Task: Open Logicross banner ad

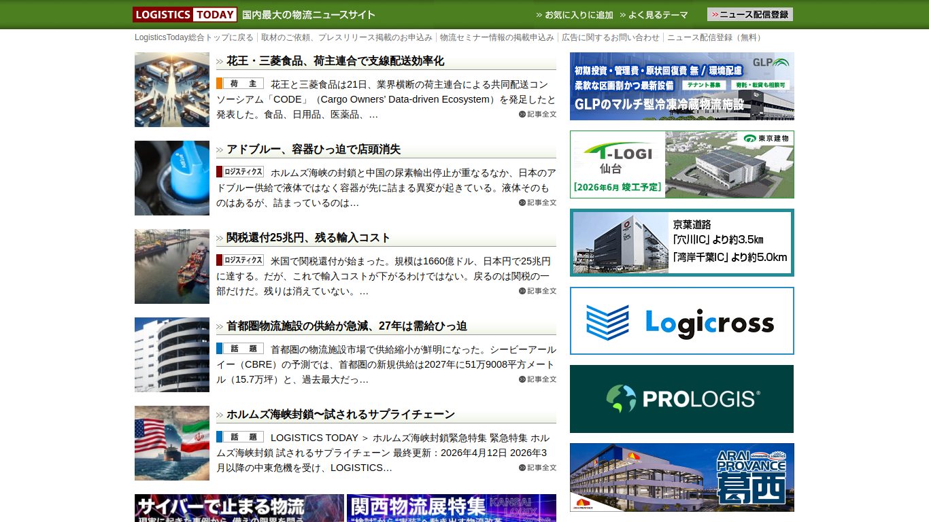Action: click(x=682, y=321)
